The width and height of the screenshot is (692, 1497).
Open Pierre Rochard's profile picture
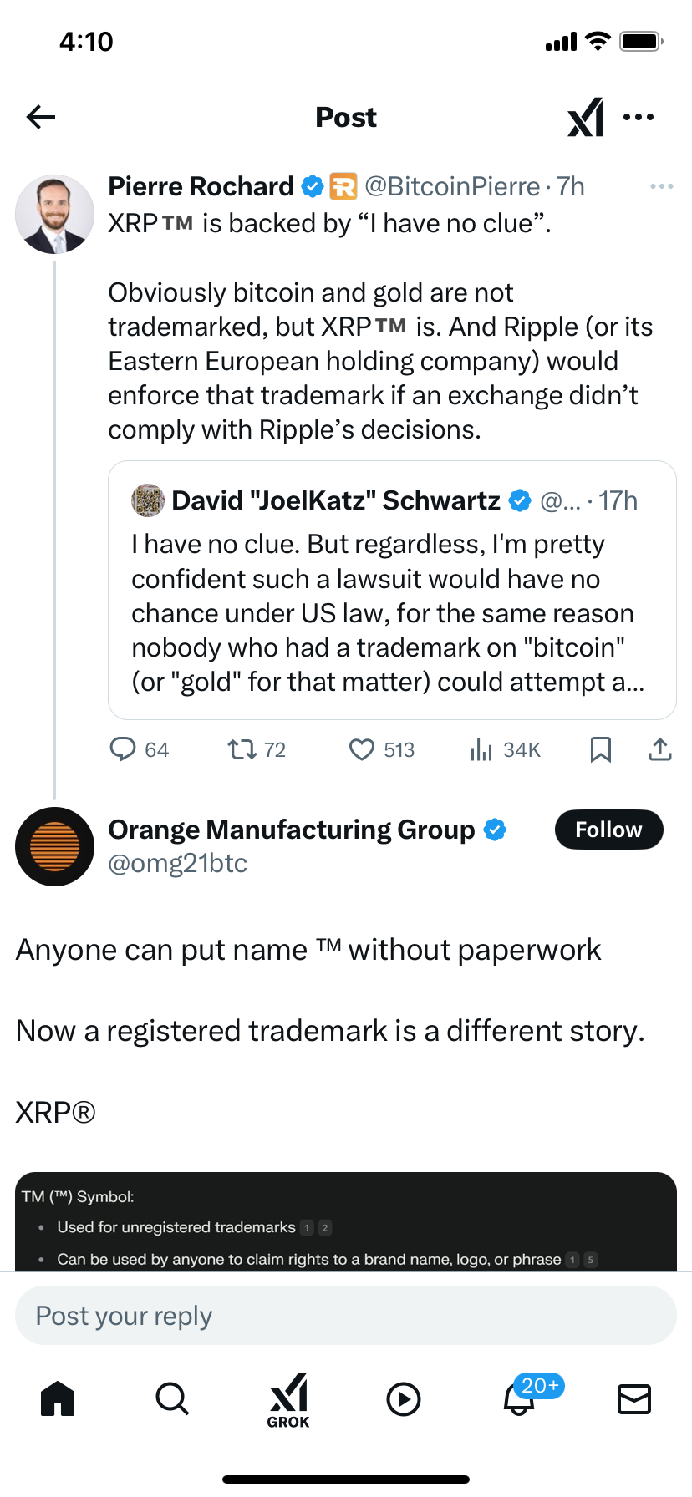pos(54,214)
